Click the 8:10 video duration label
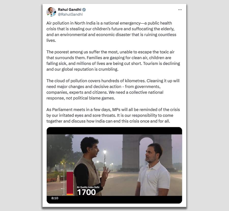Viewport: 229px width, 211px height. point(55,198)
